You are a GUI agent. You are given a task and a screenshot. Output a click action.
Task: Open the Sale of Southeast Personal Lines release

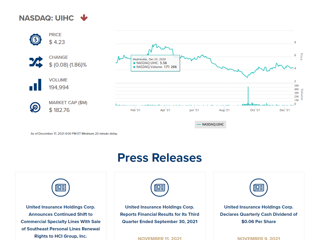coord(61,221)
